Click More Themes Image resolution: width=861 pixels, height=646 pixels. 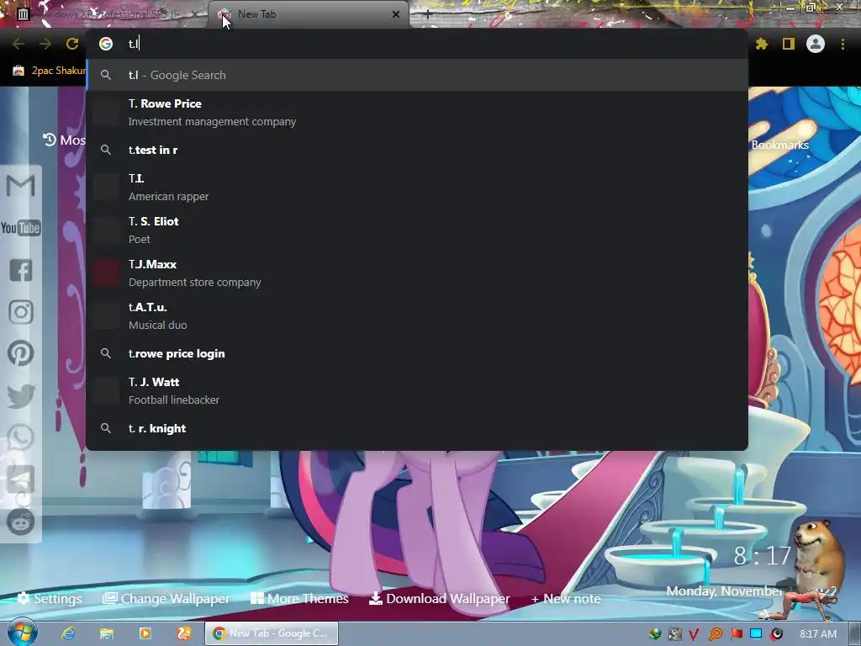[x=299, y=598]
